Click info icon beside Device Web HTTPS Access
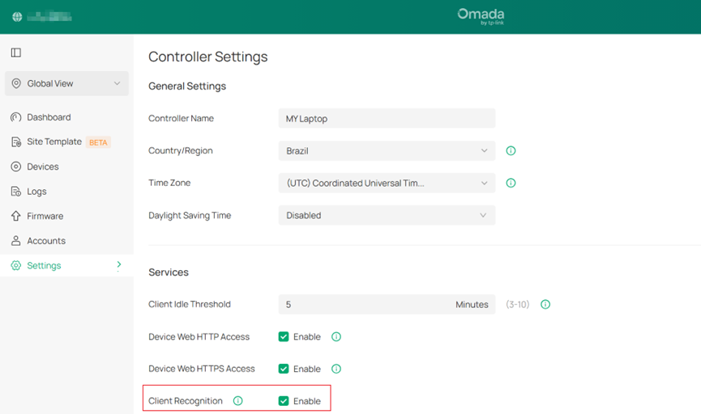The width and height of the screenshot is (701, 414). point(336,369)
